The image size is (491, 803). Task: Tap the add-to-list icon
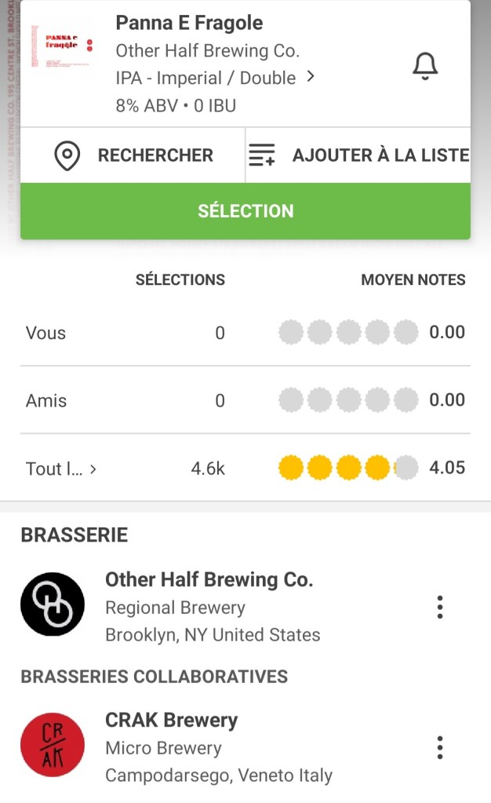point(262,155)
